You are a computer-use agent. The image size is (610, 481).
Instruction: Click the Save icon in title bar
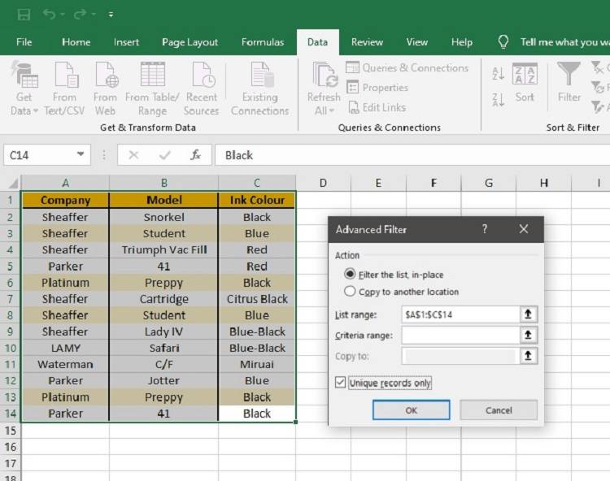[24, 15]
